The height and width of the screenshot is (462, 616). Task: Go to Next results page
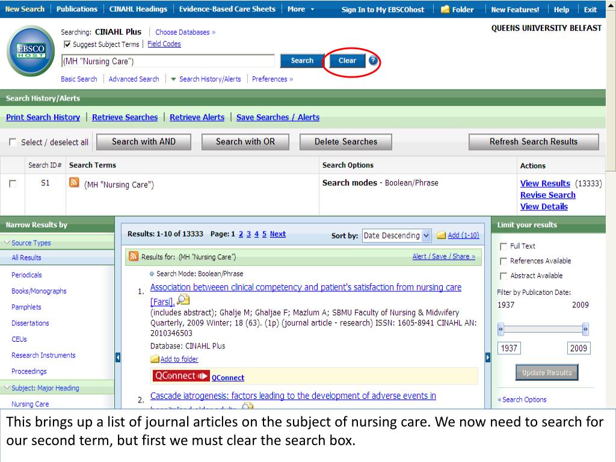click(x=278, y=234)
